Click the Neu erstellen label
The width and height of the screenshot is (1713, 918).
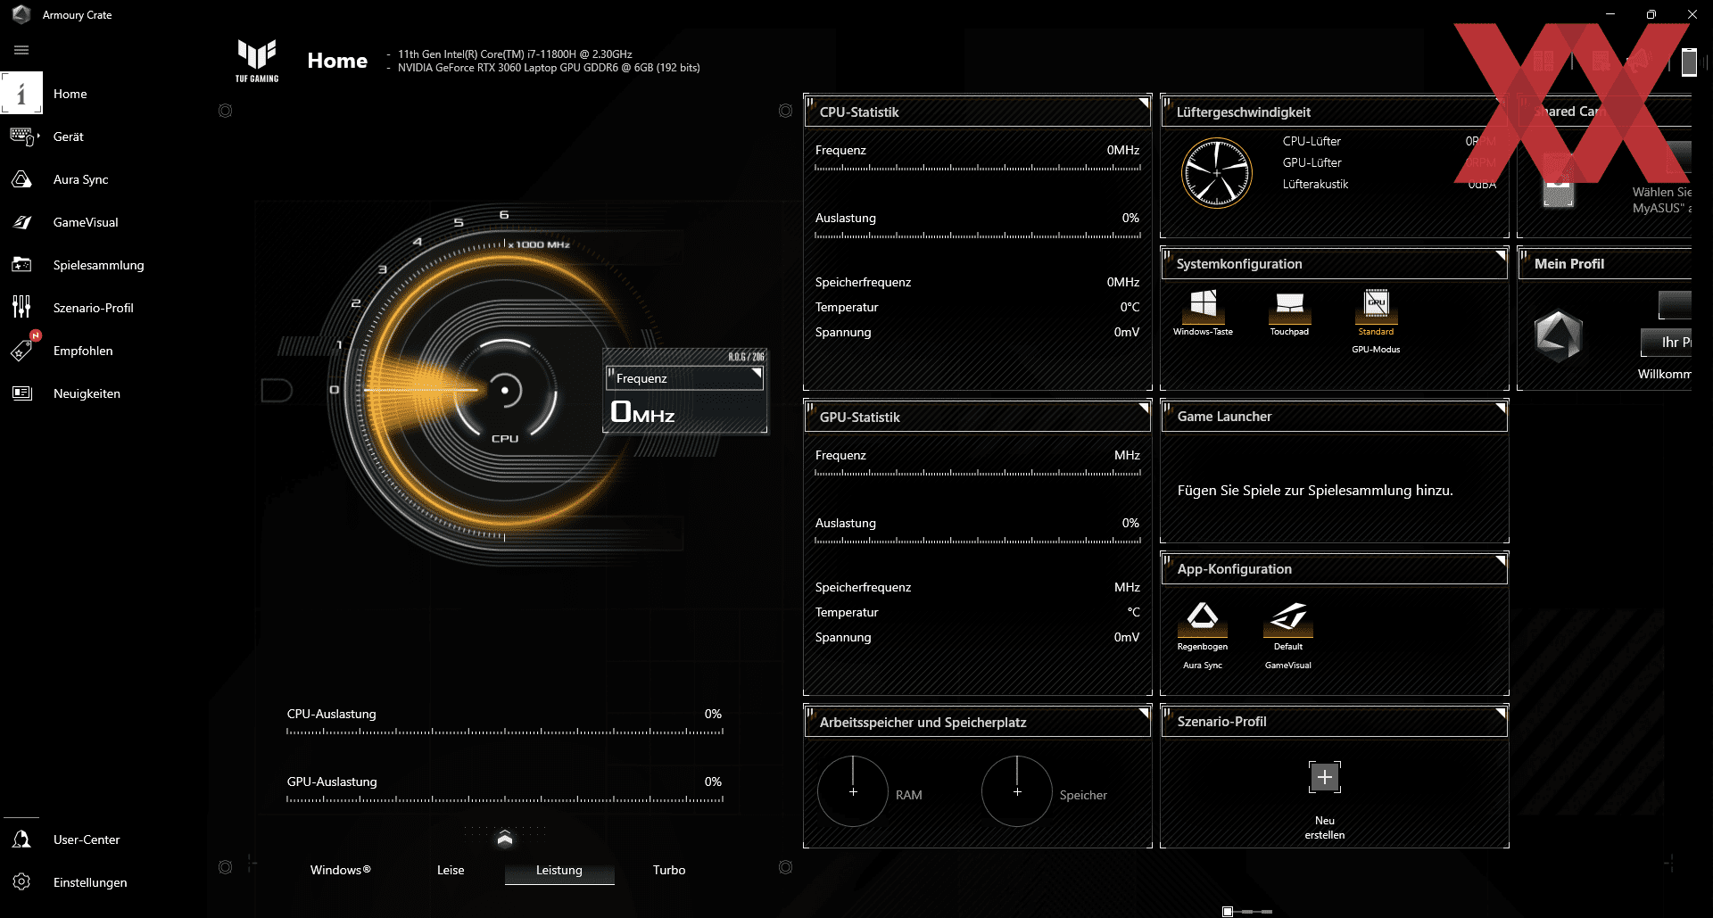[1325, 828]
